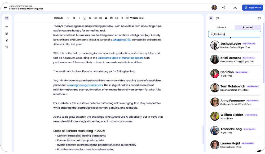Open the history icon in left sidebar
Image resolution: width=265 pixels, height=154 pixels.
coord(7,47)
